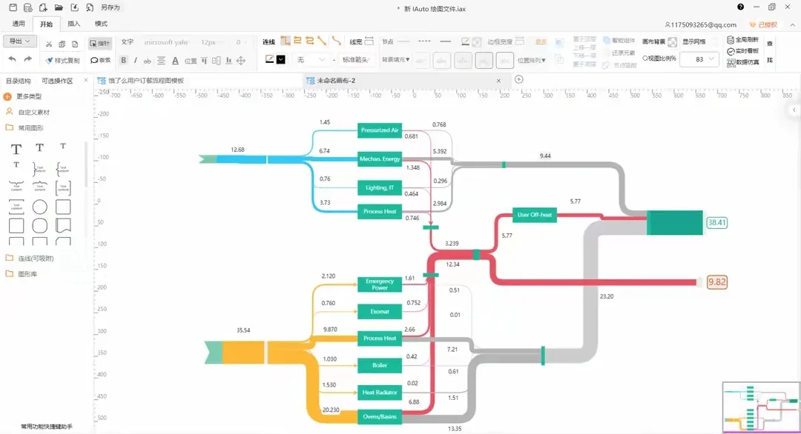
Task: Open the 背景填充 background fill dropdown
Action: click(396, 60)
